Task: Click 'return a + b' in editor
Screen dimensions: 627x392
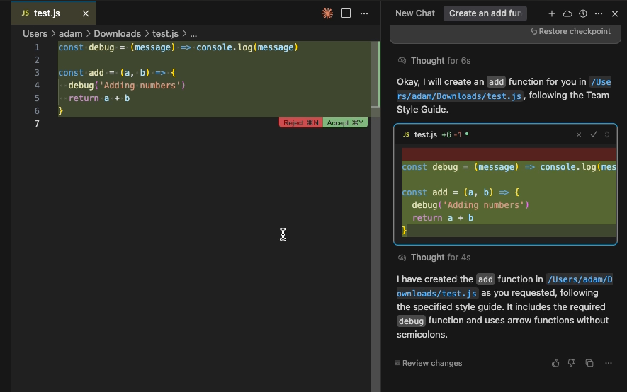Action: pos(98,98)
